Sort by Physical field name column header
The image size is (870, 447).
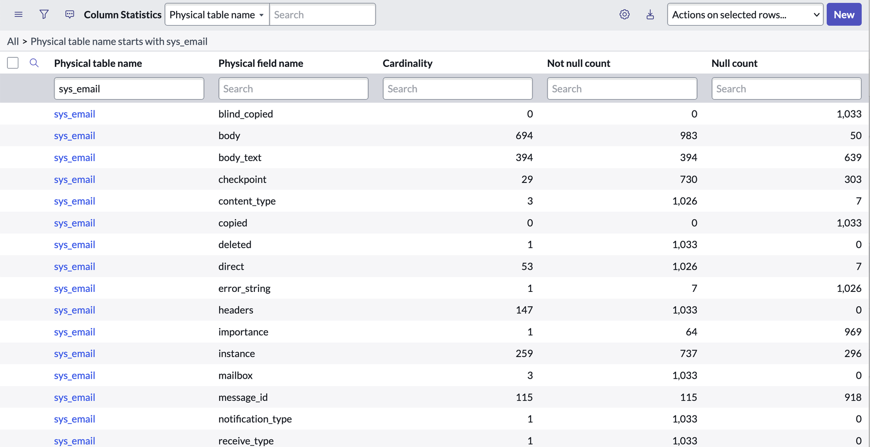[261, 63]
